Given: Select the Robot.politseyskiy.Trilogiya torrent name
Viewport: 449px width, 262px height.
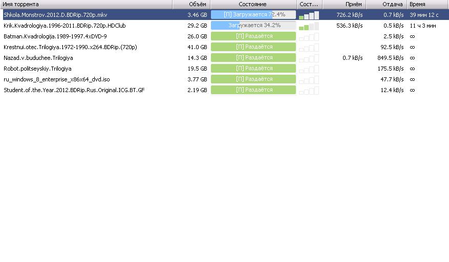Looking at the screenshot, I should tap(37, 69).
